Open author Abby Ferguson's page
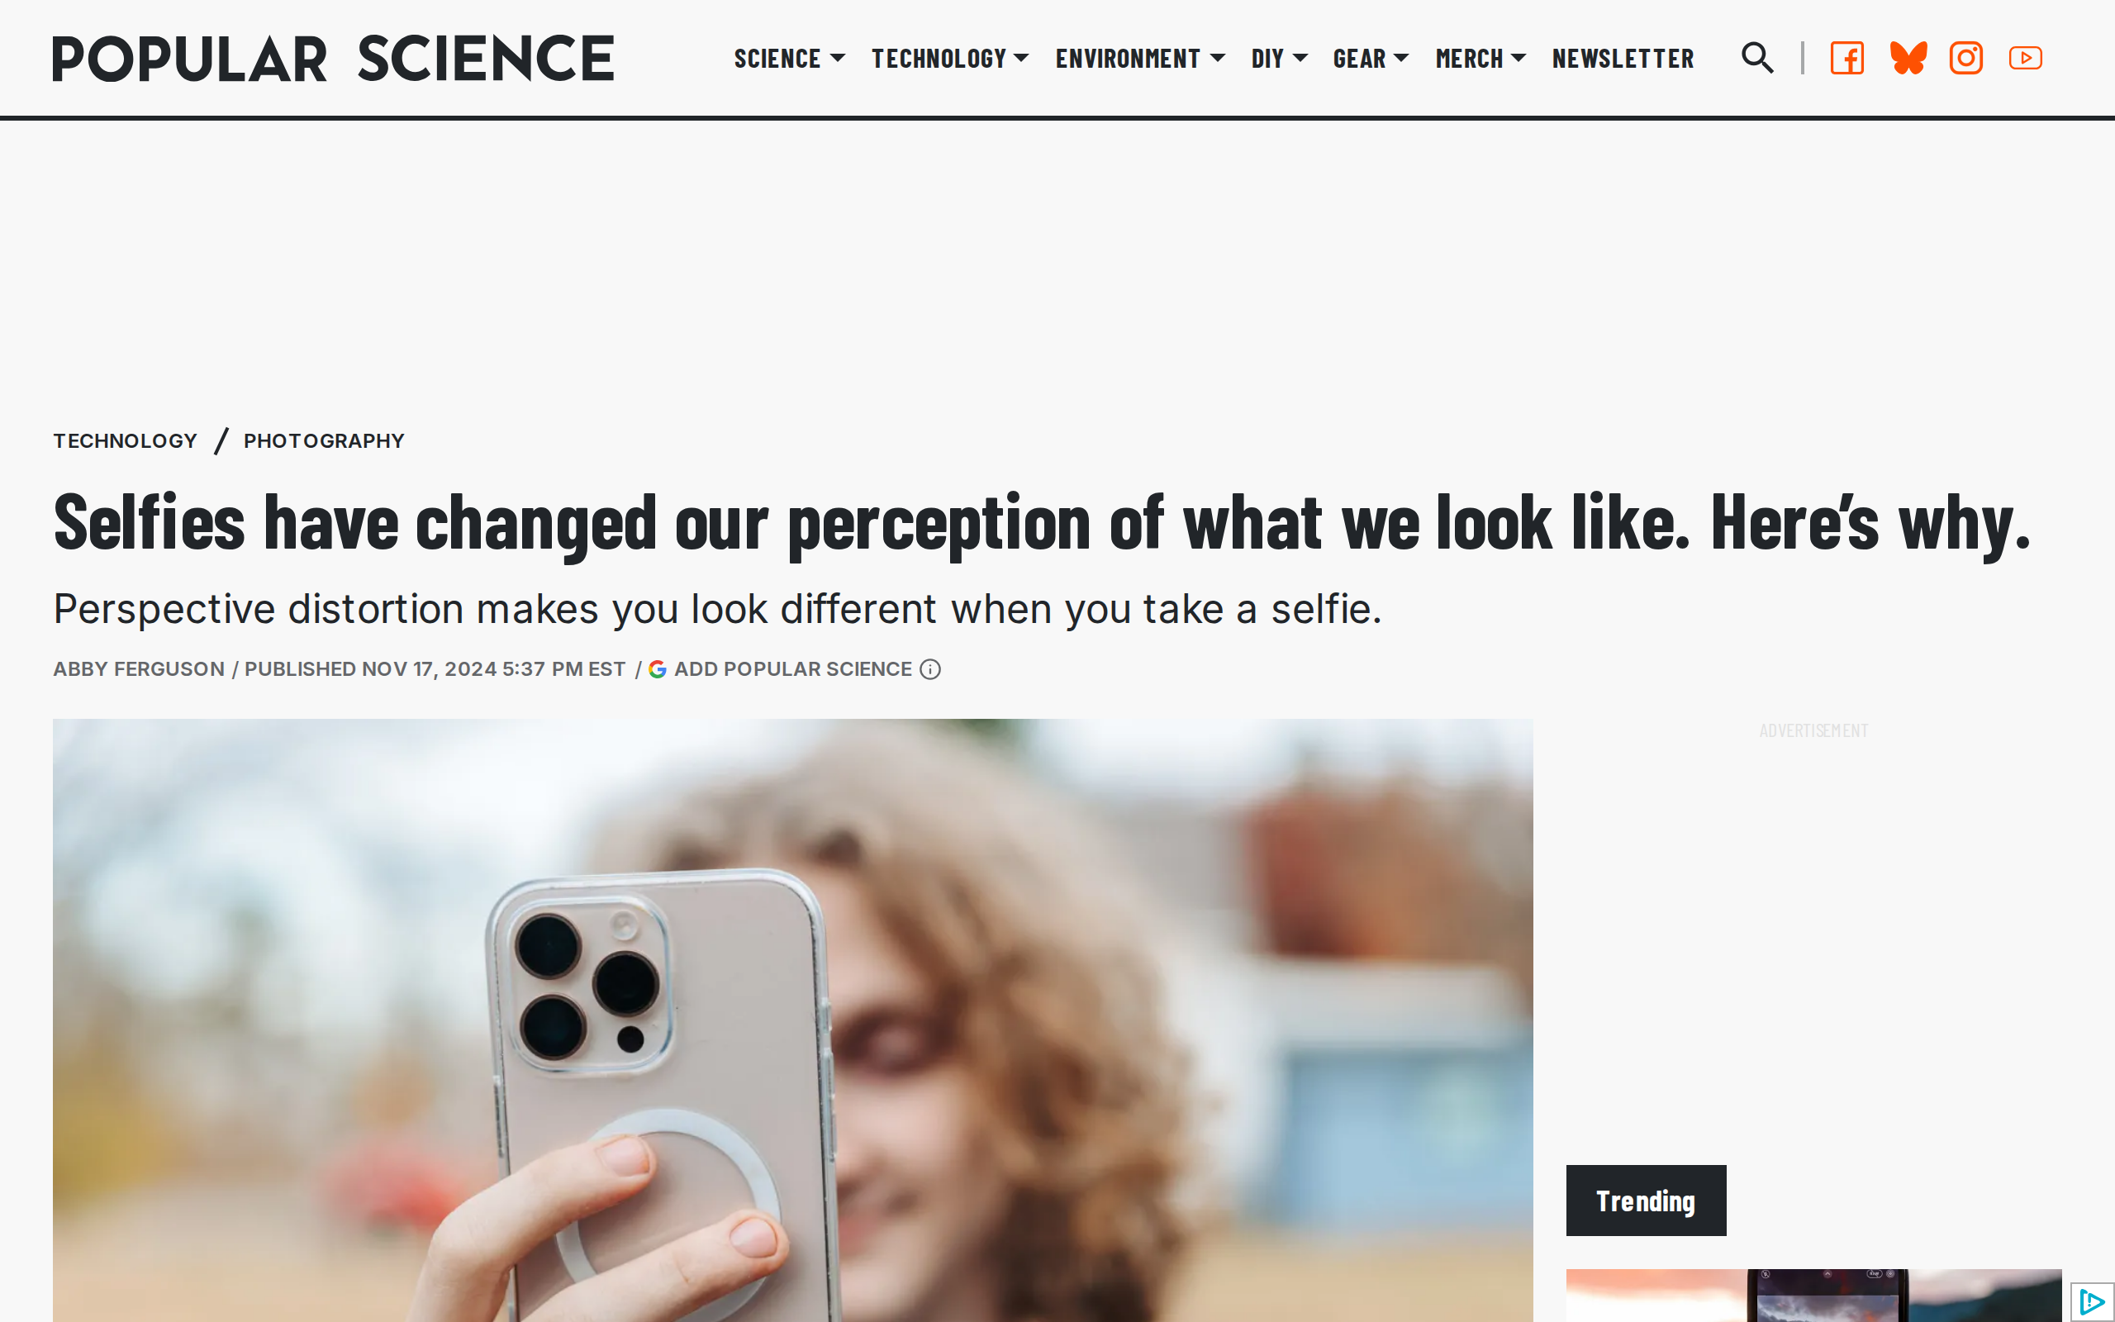Image resolution: width=2115 pixels, height=1322 pixels. tap(138, 669)
